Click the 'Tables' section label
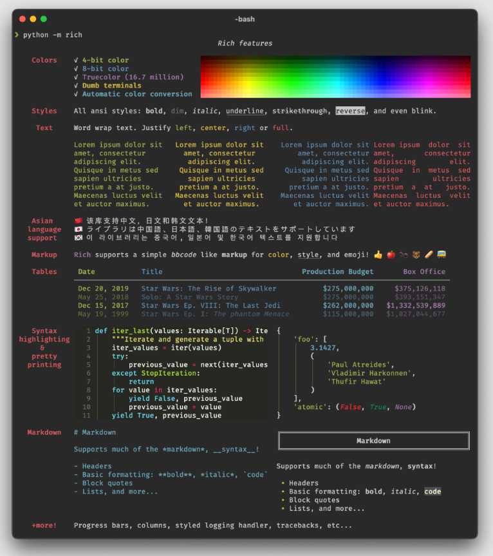493x556 pixels. pos(44,272)
